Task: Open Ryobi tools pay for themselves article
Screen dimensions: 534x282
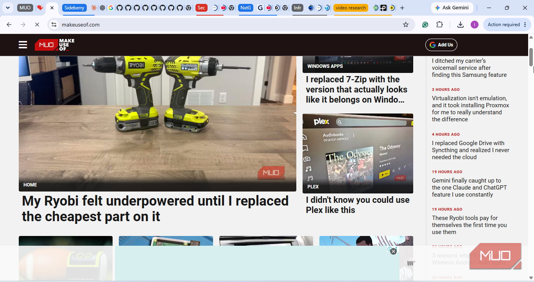Action: (x=469, y=225)
